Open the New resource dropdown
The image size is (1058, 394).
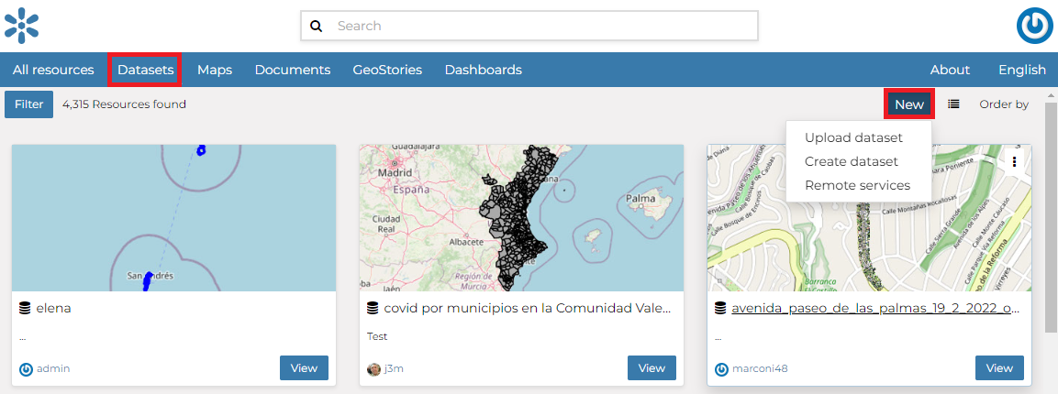point(908,104)
